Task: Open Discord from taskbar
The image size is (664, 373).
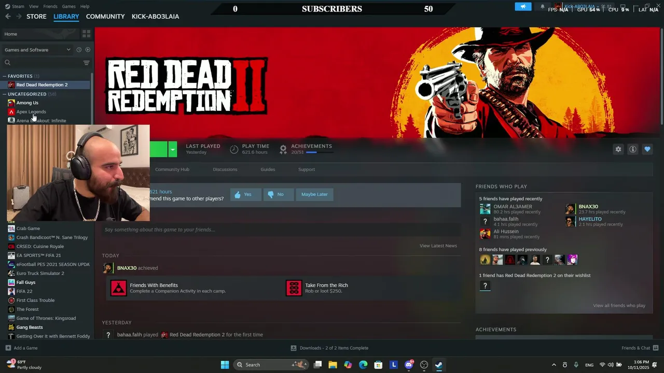Action: click(409, 365)
